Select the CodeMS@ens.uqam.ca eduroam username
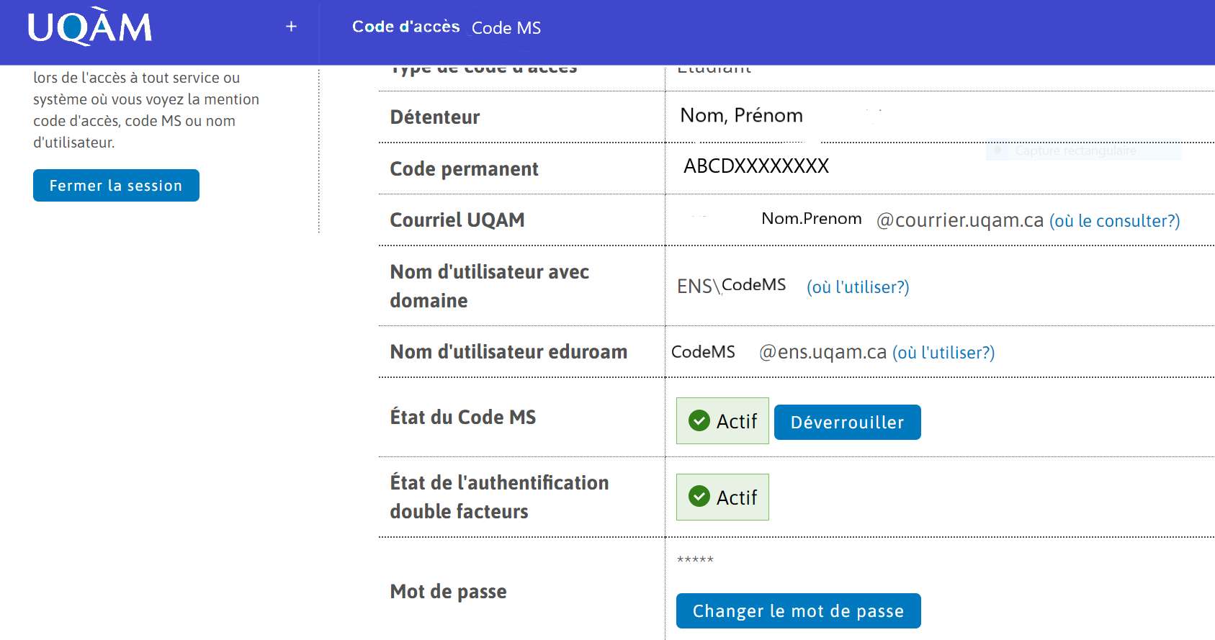Viewport: 1215px width, 640px height. click(779, 352)
